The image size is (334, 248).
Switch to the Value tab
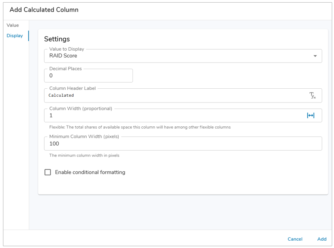(x=13, y=25)
